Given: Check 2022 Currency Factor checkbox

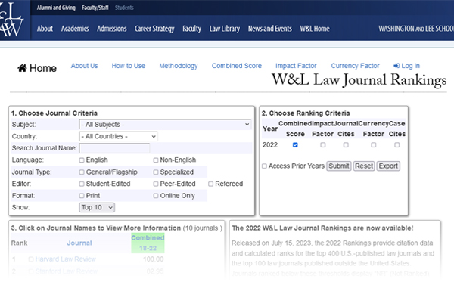Looking at the screenshot, I should [x=374, y=145].
